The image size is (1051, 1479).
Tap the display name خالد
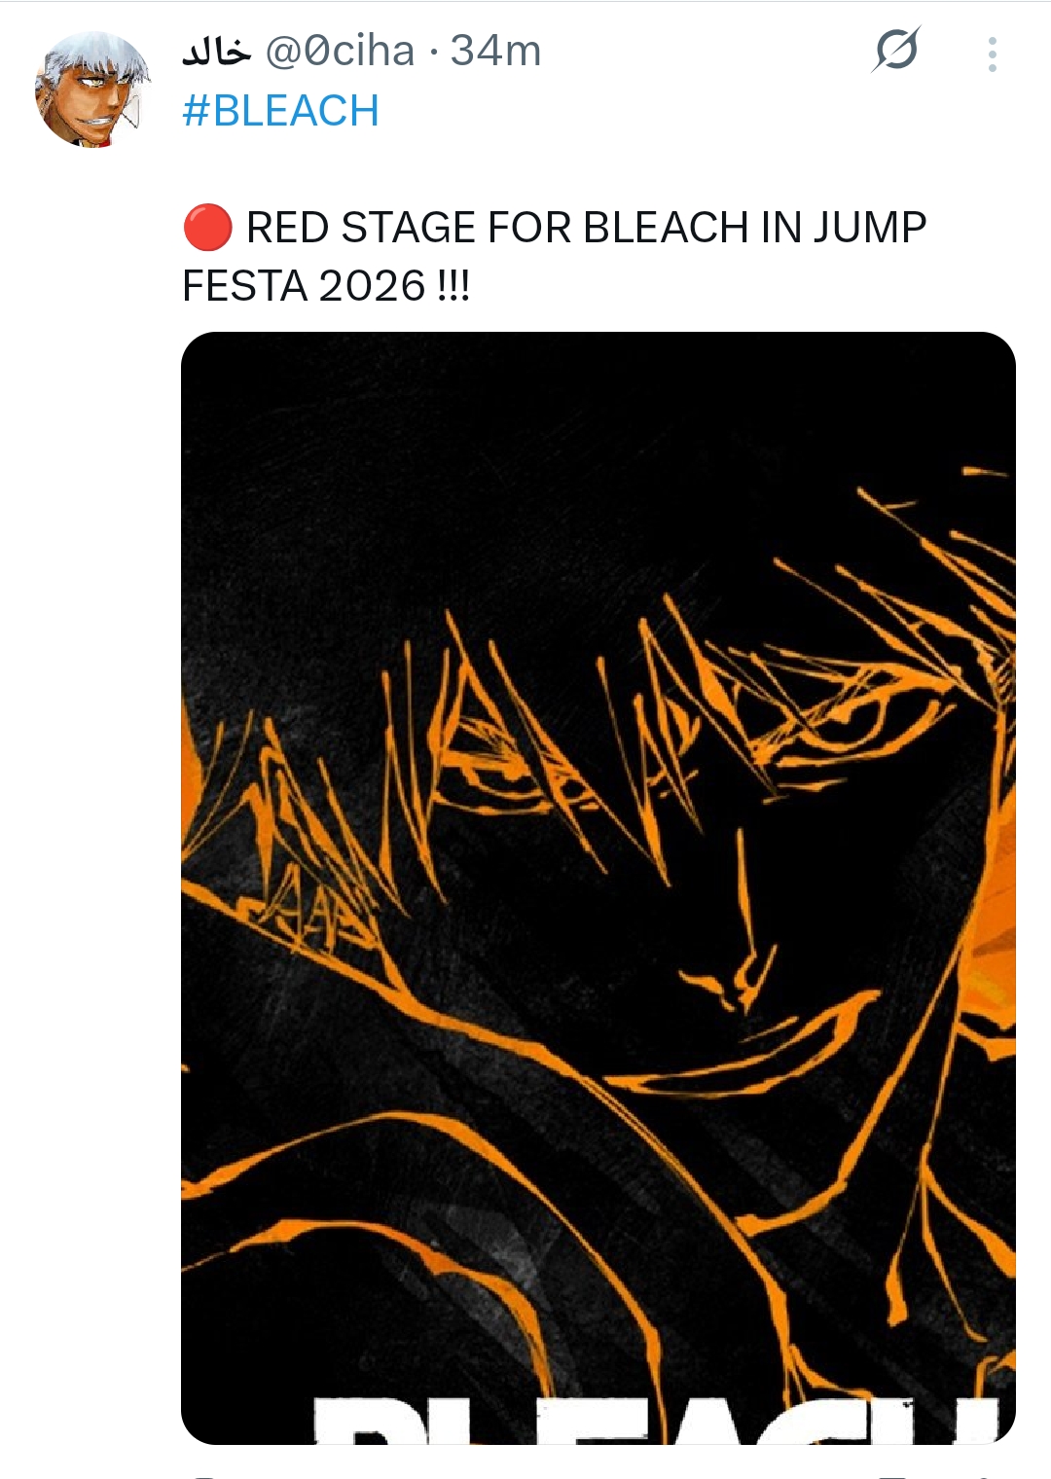[217, 51]
